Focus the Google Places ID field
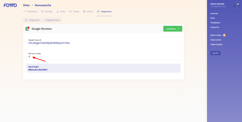Image resolution: width=242 pixels, height=122 pixels. (103, 42)
